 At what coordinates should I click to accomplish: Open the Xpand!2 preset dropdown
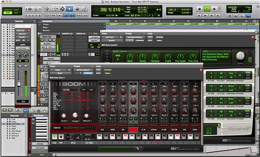[x=135, y=37]
